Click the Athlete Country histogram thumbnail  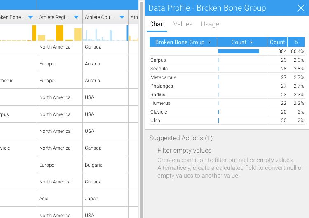[x=105, y=32]
